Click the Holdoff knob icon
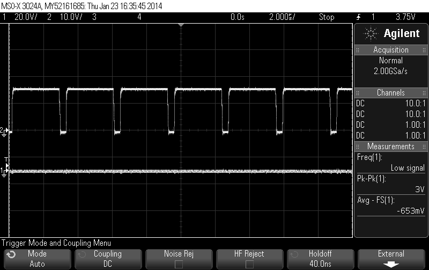The image size is (429, 270). coord(294,254)
